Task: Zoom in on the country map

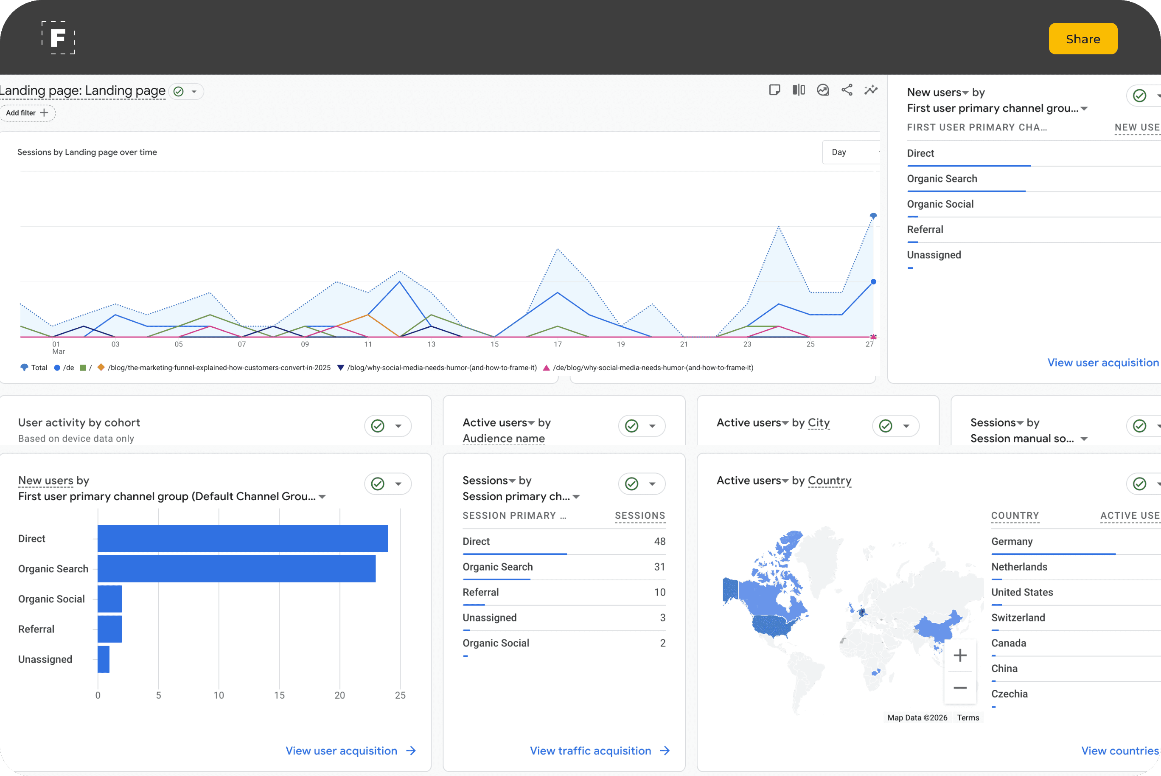Action: click(960, 656)
